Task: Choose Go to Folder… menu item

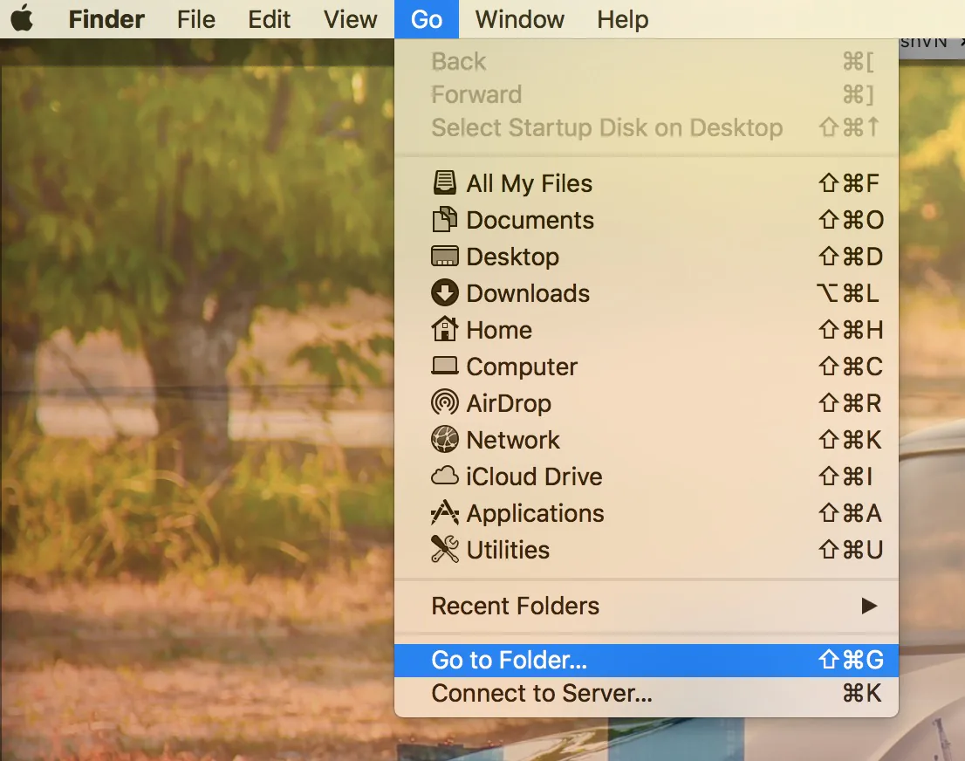Action: 647,660
